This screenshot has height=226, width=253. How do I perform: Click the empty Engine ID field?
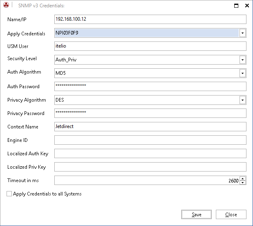coord(150,140)
